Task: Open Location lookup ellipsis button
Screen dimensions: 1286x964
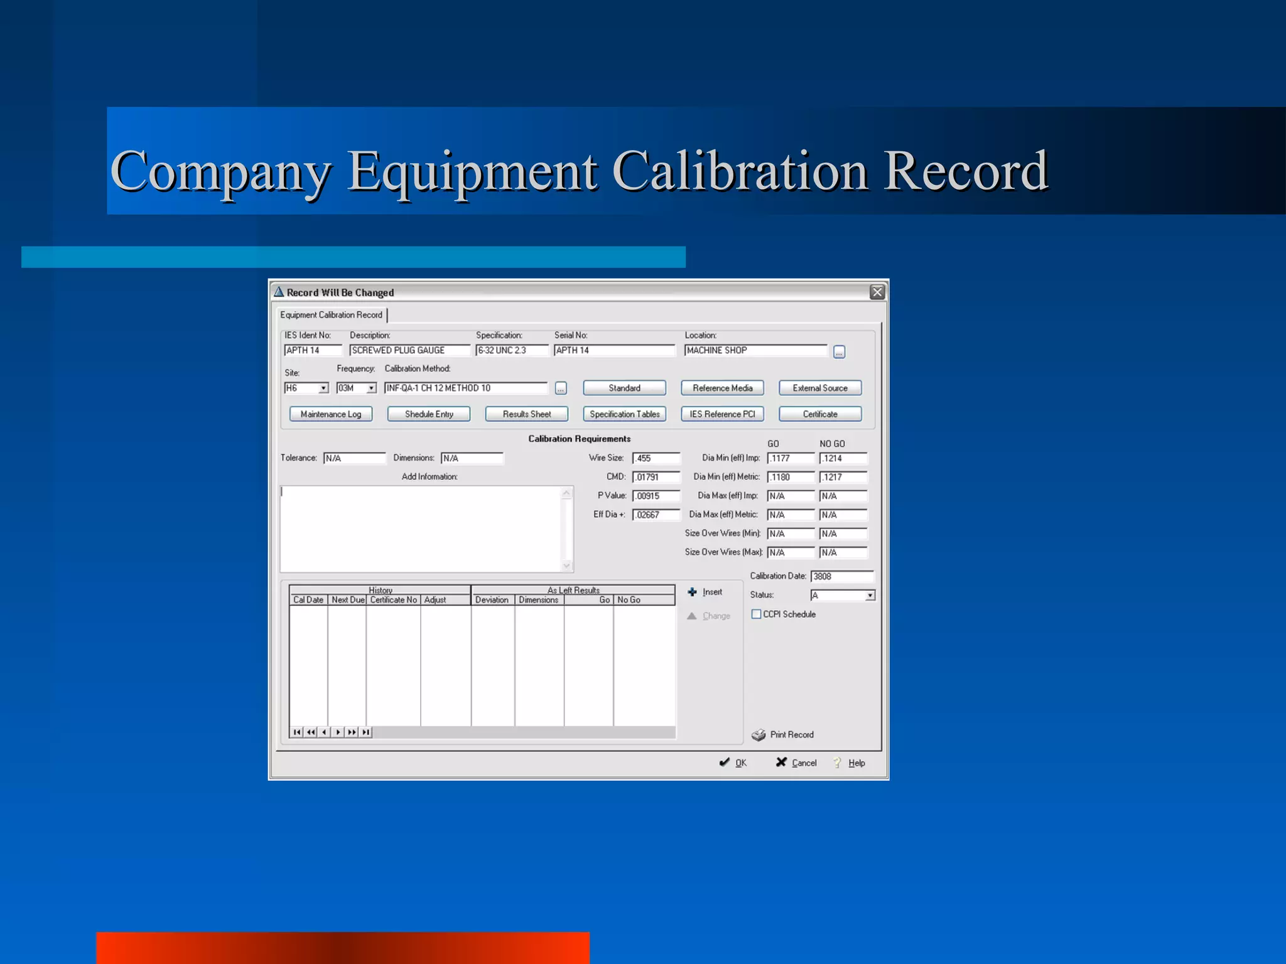Action: (x=839, y=351)
